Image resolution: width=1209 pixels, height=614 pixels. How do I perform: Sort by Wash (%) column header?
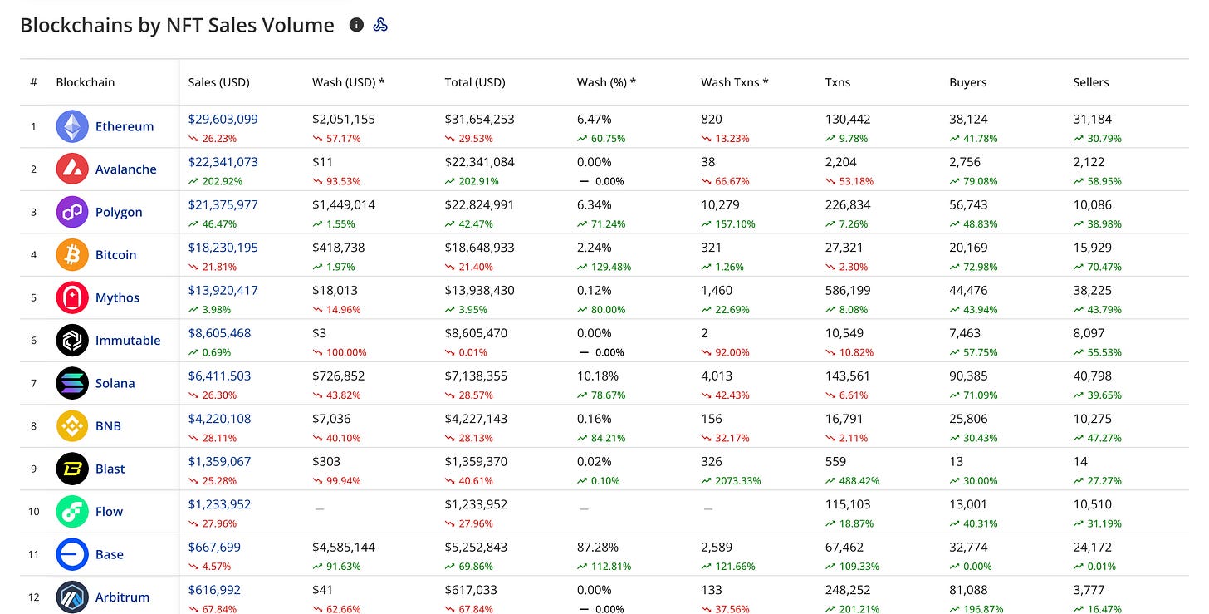point(606,82)
